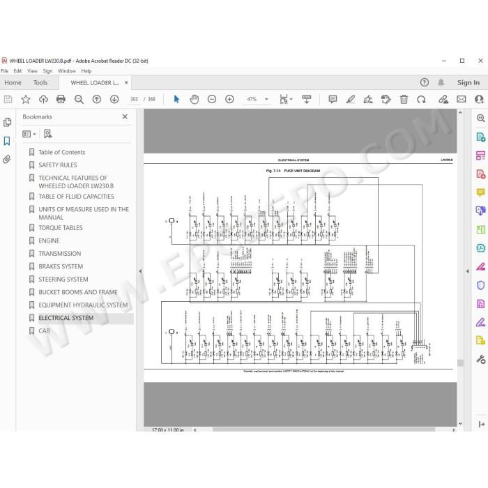Go to next page arrow
Image resolution: width=488 pixels, height=488 pixels.
[x=114, y=99]
